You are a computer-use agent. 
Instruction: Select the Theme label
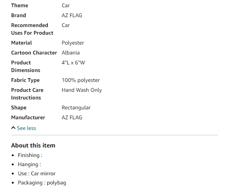point(20,5)
